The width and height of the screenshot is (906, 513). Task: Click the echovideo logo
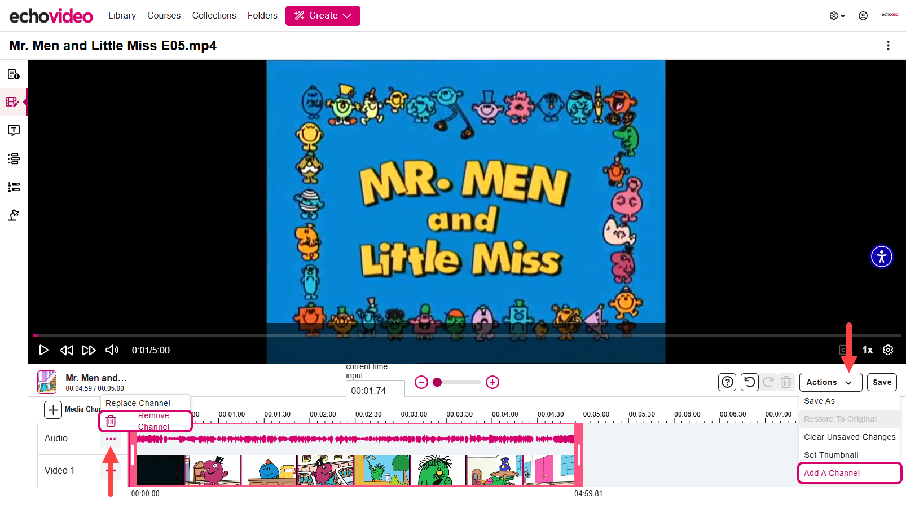coord(51,16)
